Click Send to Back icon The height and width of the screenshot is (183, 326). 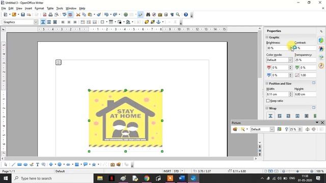coord(153,22)
